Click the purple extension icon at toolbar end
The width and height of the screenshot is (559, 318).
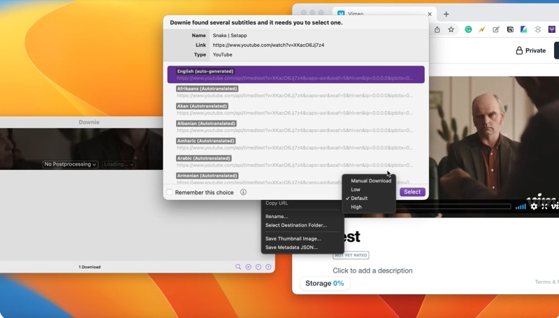(552, 29)
